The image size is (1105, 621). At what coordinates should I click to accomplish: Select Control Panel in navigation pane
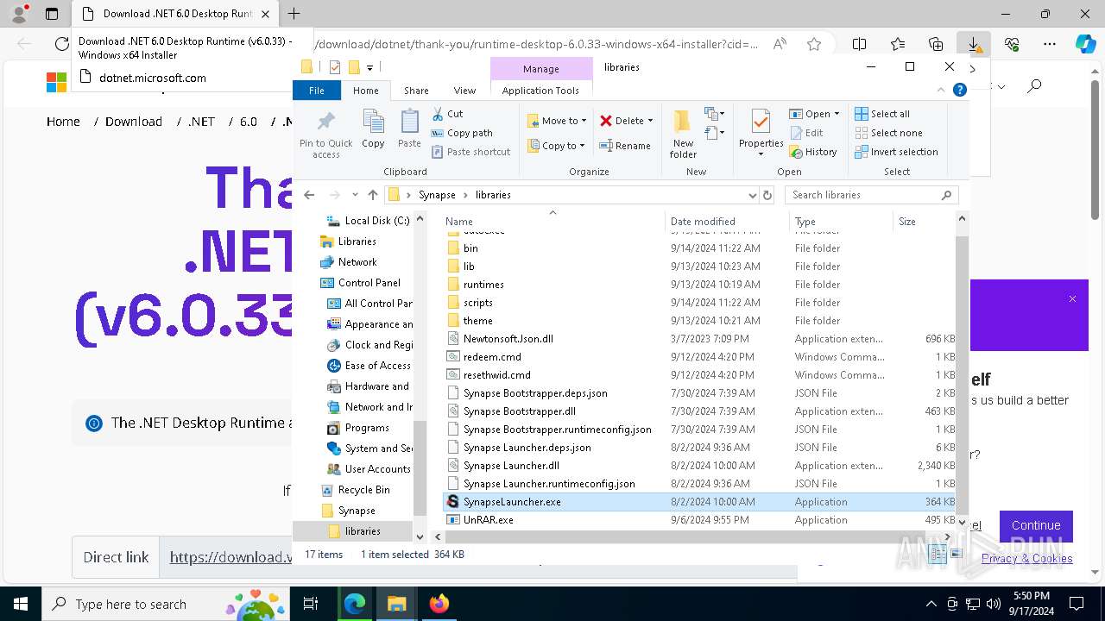pos(369,283)
